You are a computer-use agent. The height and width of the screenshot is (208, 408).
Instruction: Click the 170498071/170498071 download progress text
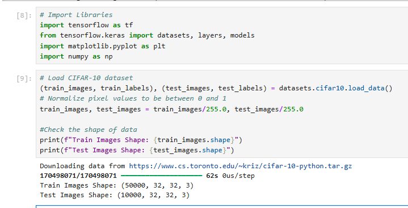[x=78, y=176]
